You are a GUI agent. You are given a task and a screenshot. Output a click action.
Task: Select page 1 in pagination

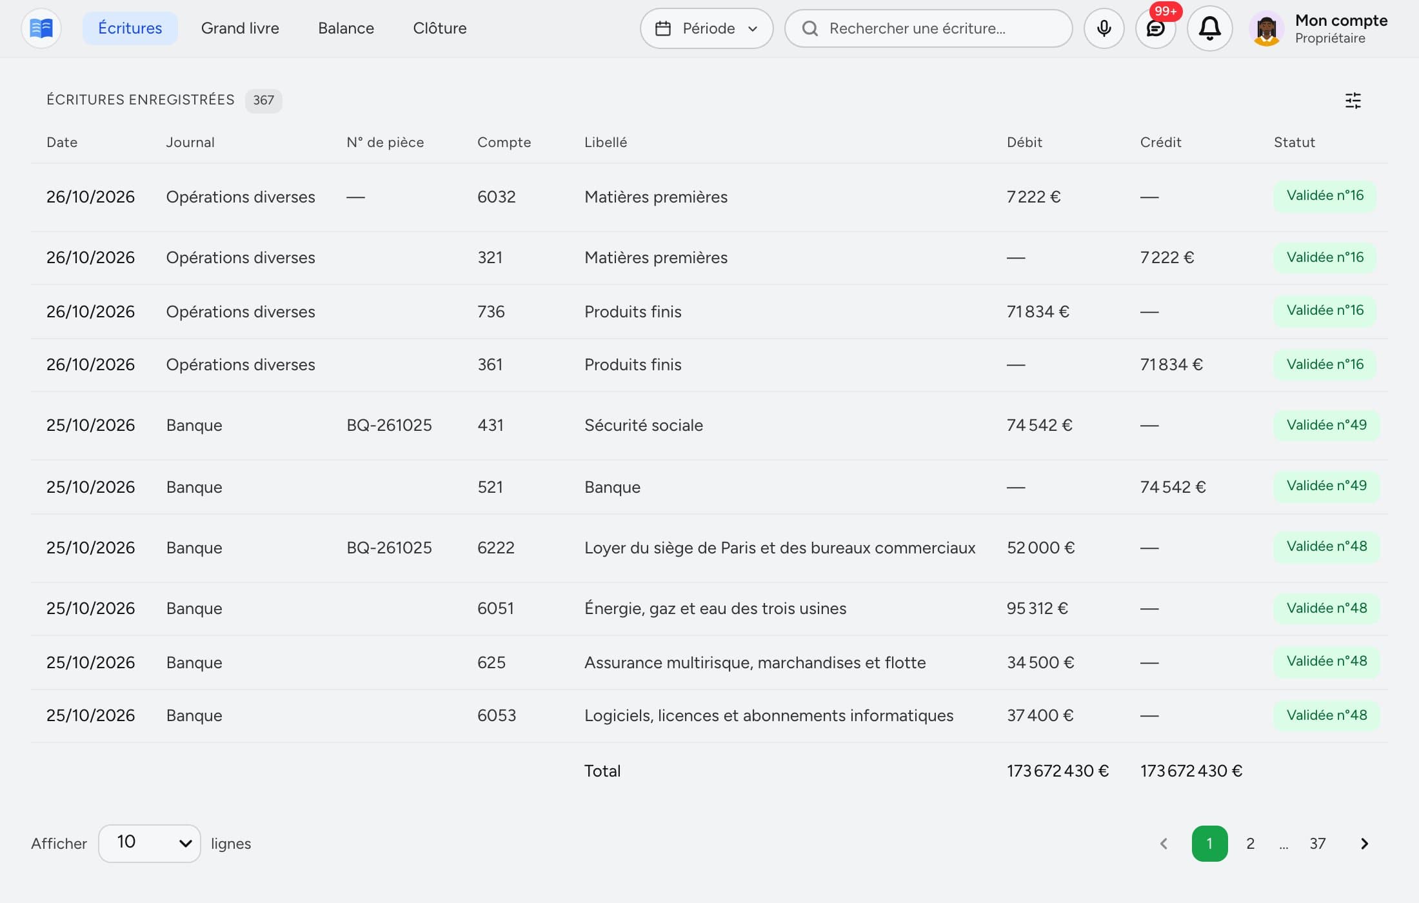coord(1209,844)
